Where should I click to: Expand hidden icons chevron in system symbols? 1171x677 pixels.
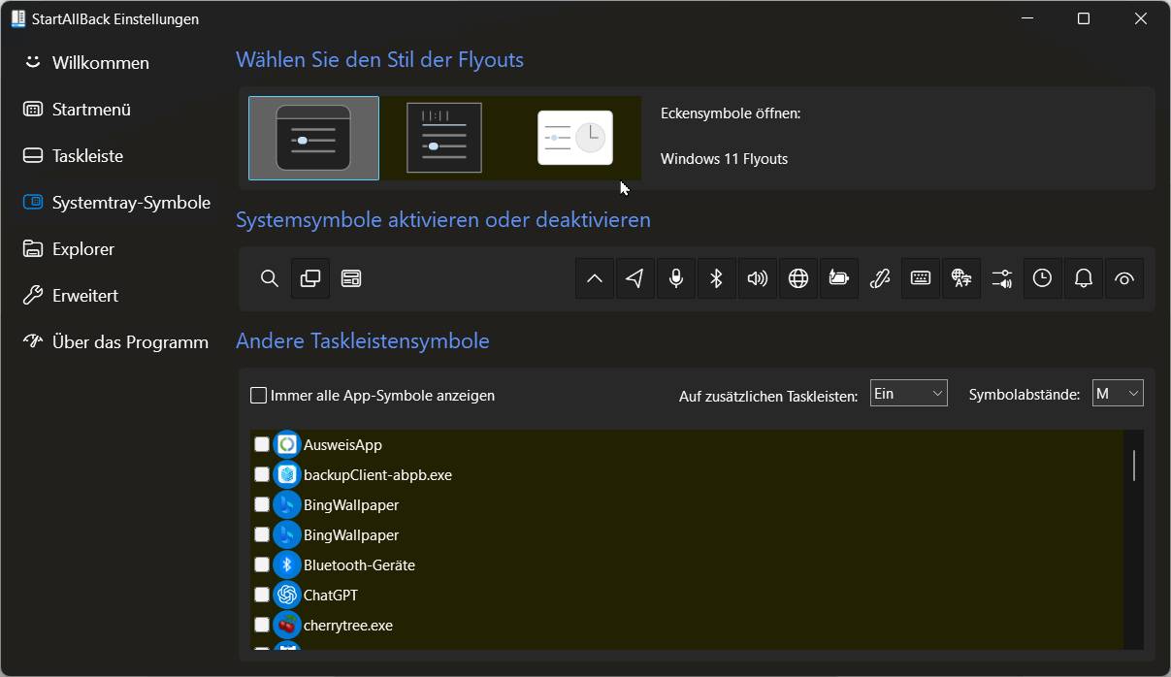[595, 278]
